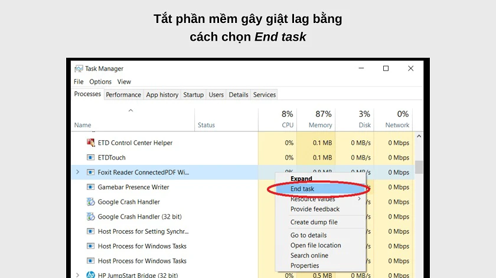Switch to the Services tab
The width and height of the screenshot is (496, 278).
[265, 95]
